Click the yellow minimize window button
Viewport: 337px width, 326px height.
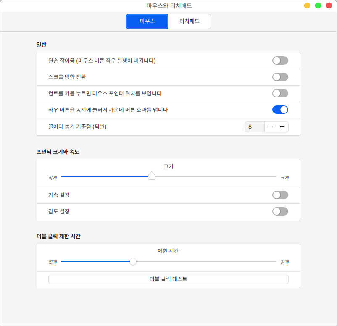coord(307,5)
